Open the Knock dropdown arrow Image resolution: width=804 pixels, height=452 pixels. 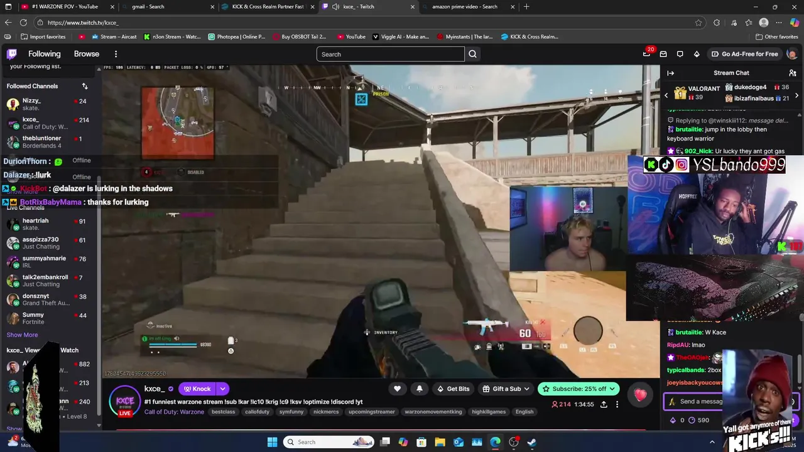pos(222,389)
